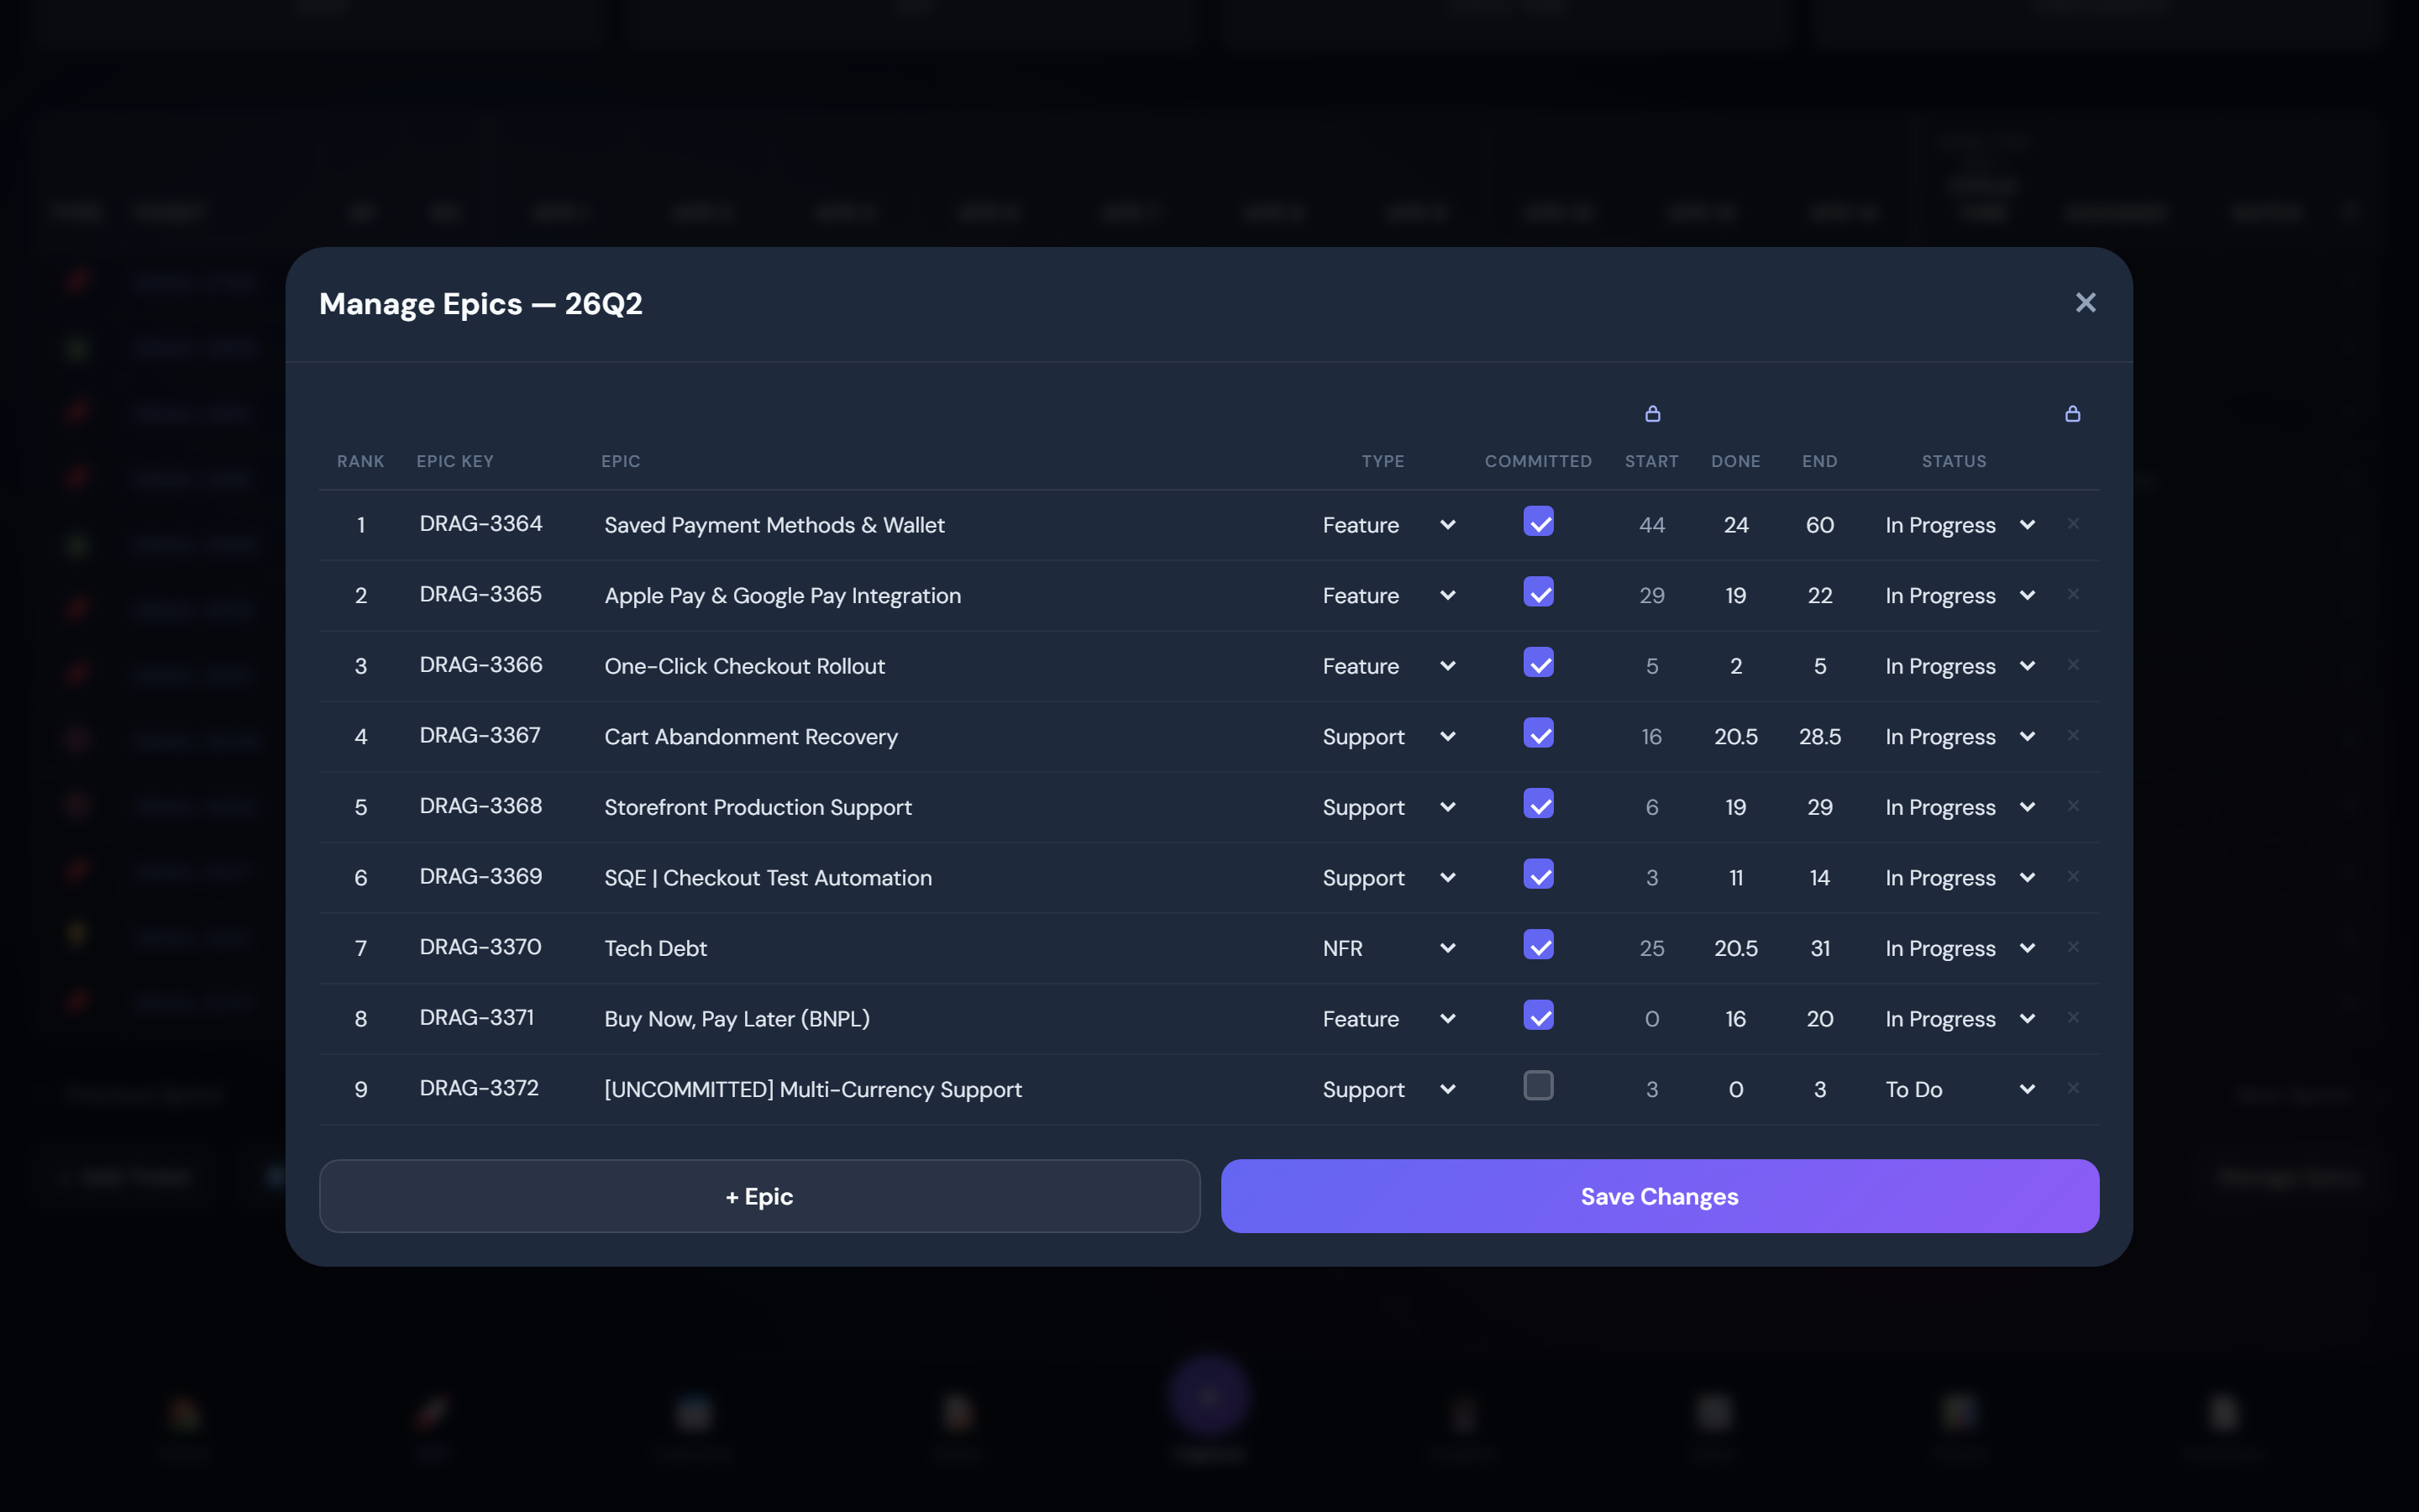Open status dropdown for DRAG-3364
This screenshot has height=1512, width=2419.
(1960, 525)
